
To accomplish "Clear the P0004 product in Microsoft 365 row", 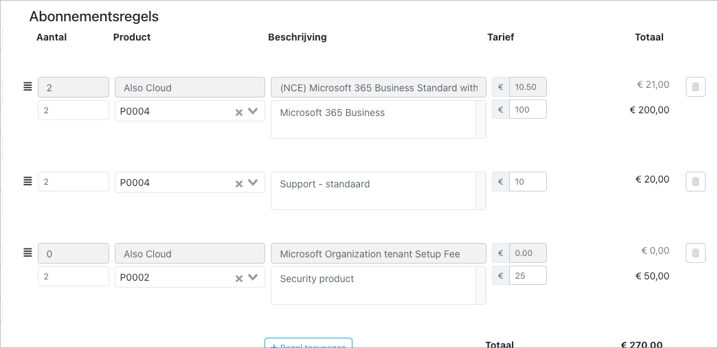I will pyautogui.click(x=238, y=112).
